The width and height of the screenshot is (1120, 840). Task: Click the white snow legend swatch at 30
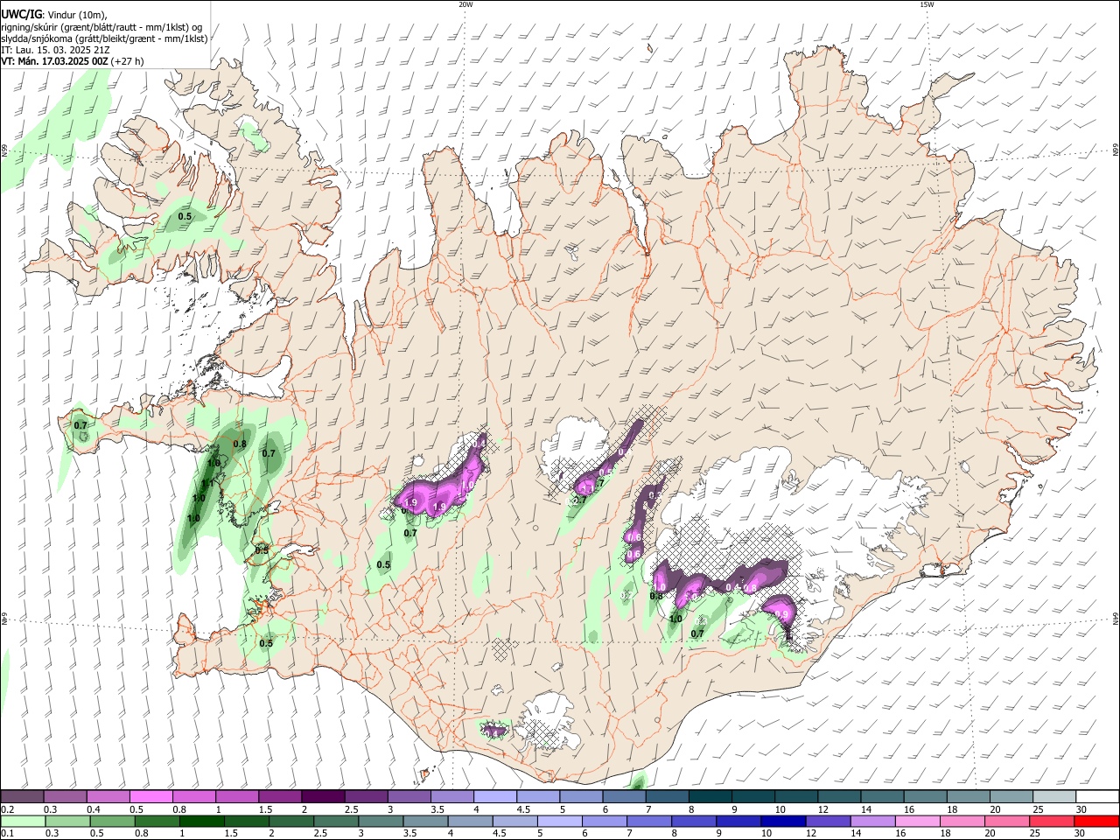1097,797
